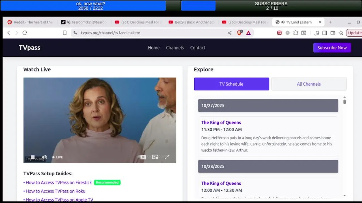Switch to the Reddit tab
This screenshot has height=203, width=362.
point(30,22)
